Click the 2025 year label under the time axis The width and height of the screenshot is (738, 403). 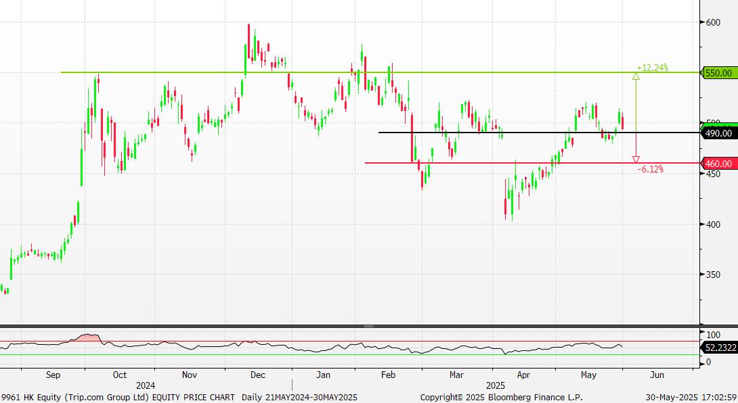coord(496,385)
